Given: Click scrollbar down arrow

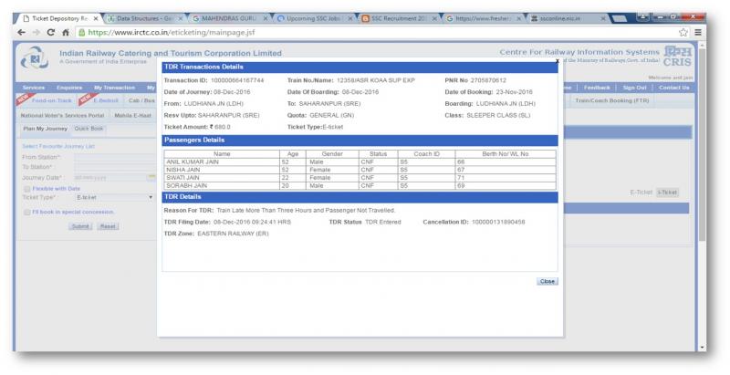Looking at the screenshot, I should coord(702,347).
